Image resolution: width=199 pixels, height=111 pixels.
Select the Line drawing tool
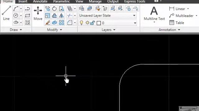click(x=6, y=13)
